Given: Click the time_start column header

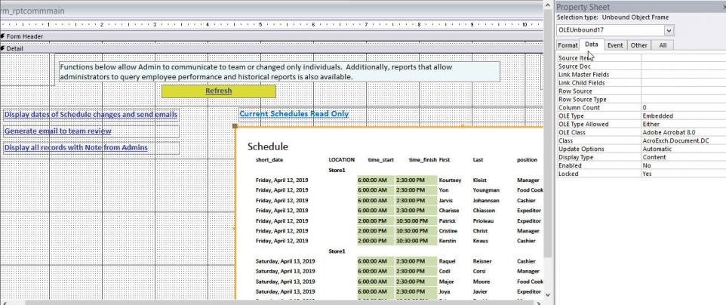Looking at the screenshot, I should pos(380,160).
